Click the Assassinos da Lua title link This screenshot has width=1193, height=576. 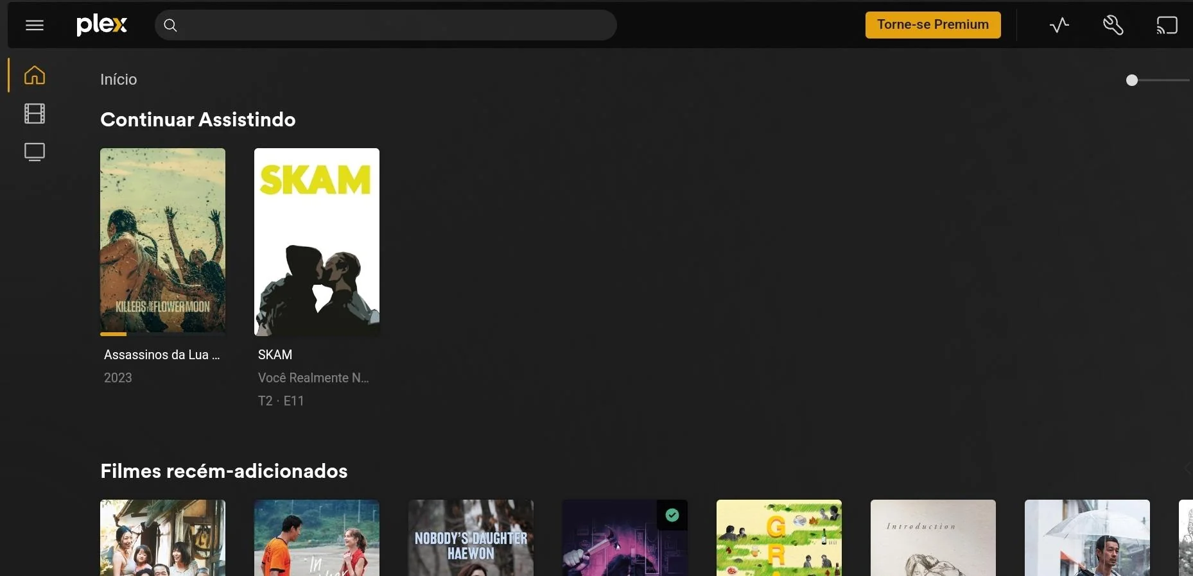pyautogui.click(x=162, y=355)
